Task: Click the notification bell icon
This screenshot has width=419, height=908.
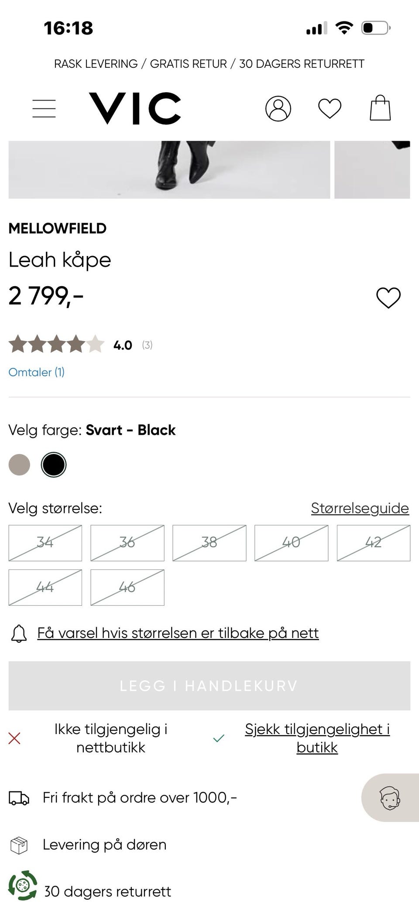Action: click(19, 633)
